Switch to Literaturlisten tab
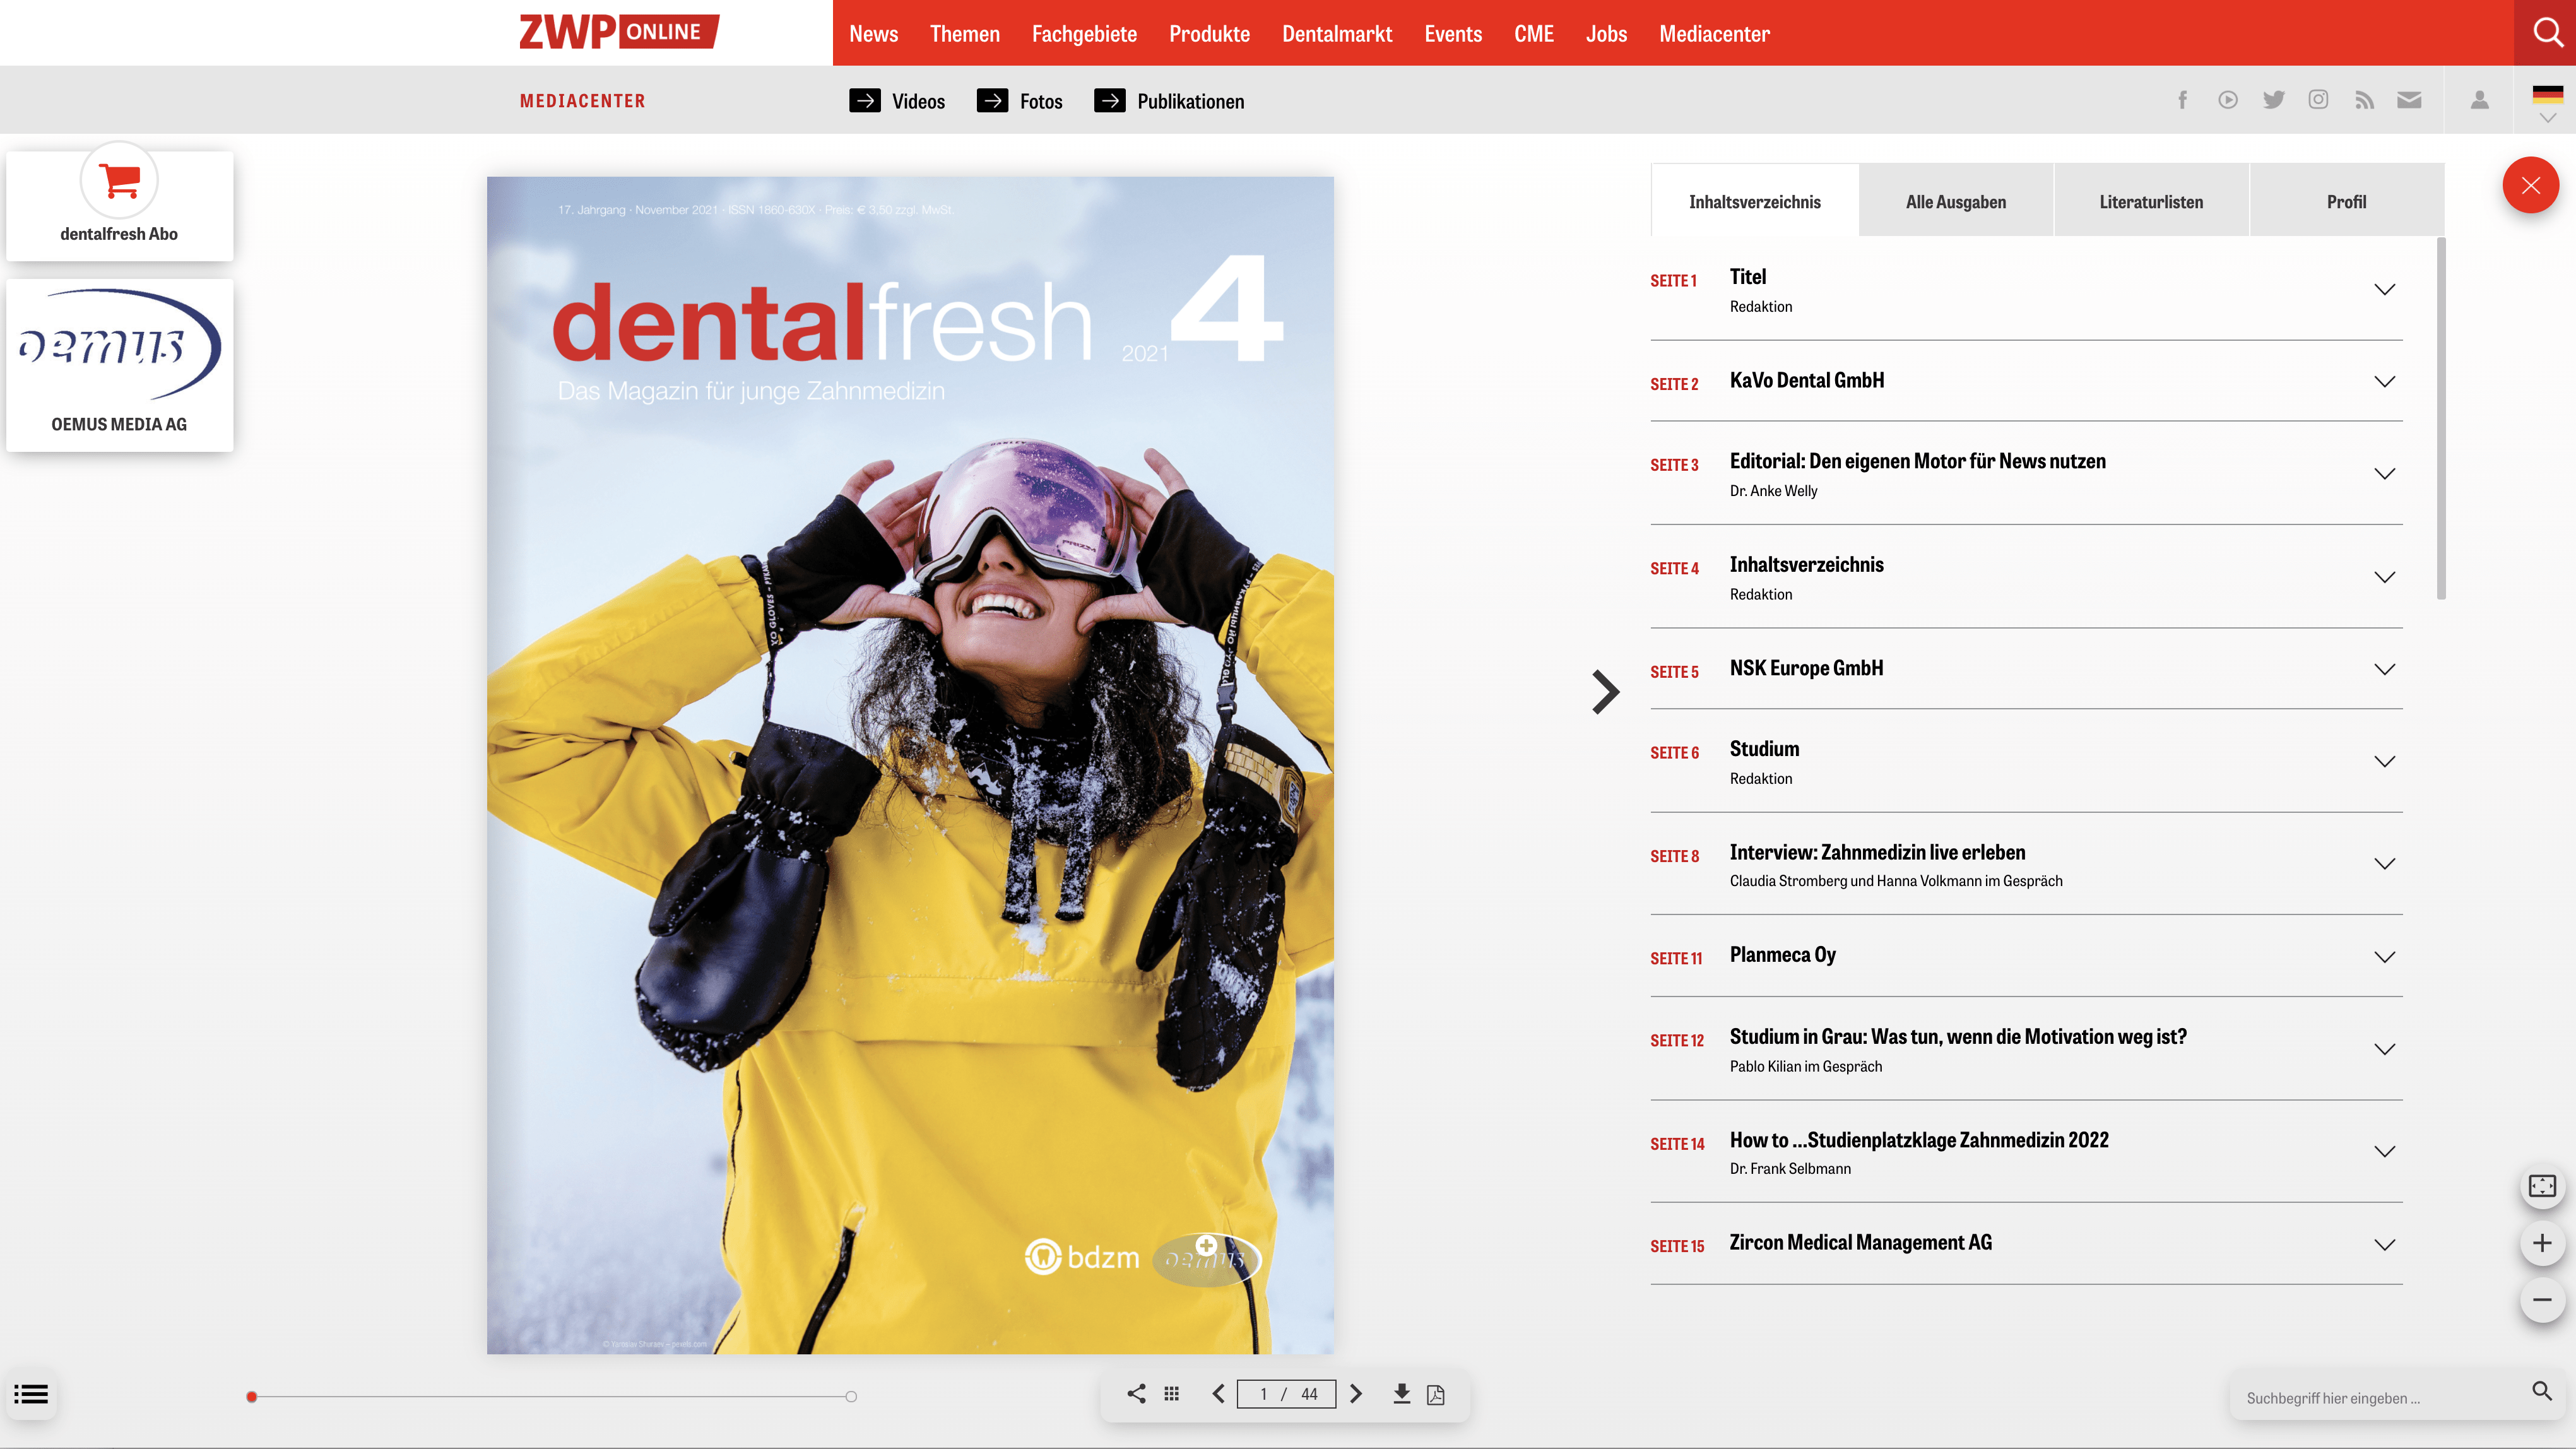This screenshot has width=2576, height=1449. (2151, 201)
